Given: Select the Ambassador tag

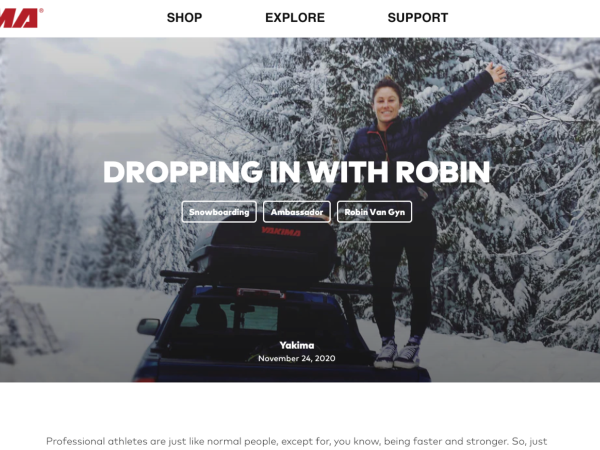Looking at the screenshot, I should [297, 211].
